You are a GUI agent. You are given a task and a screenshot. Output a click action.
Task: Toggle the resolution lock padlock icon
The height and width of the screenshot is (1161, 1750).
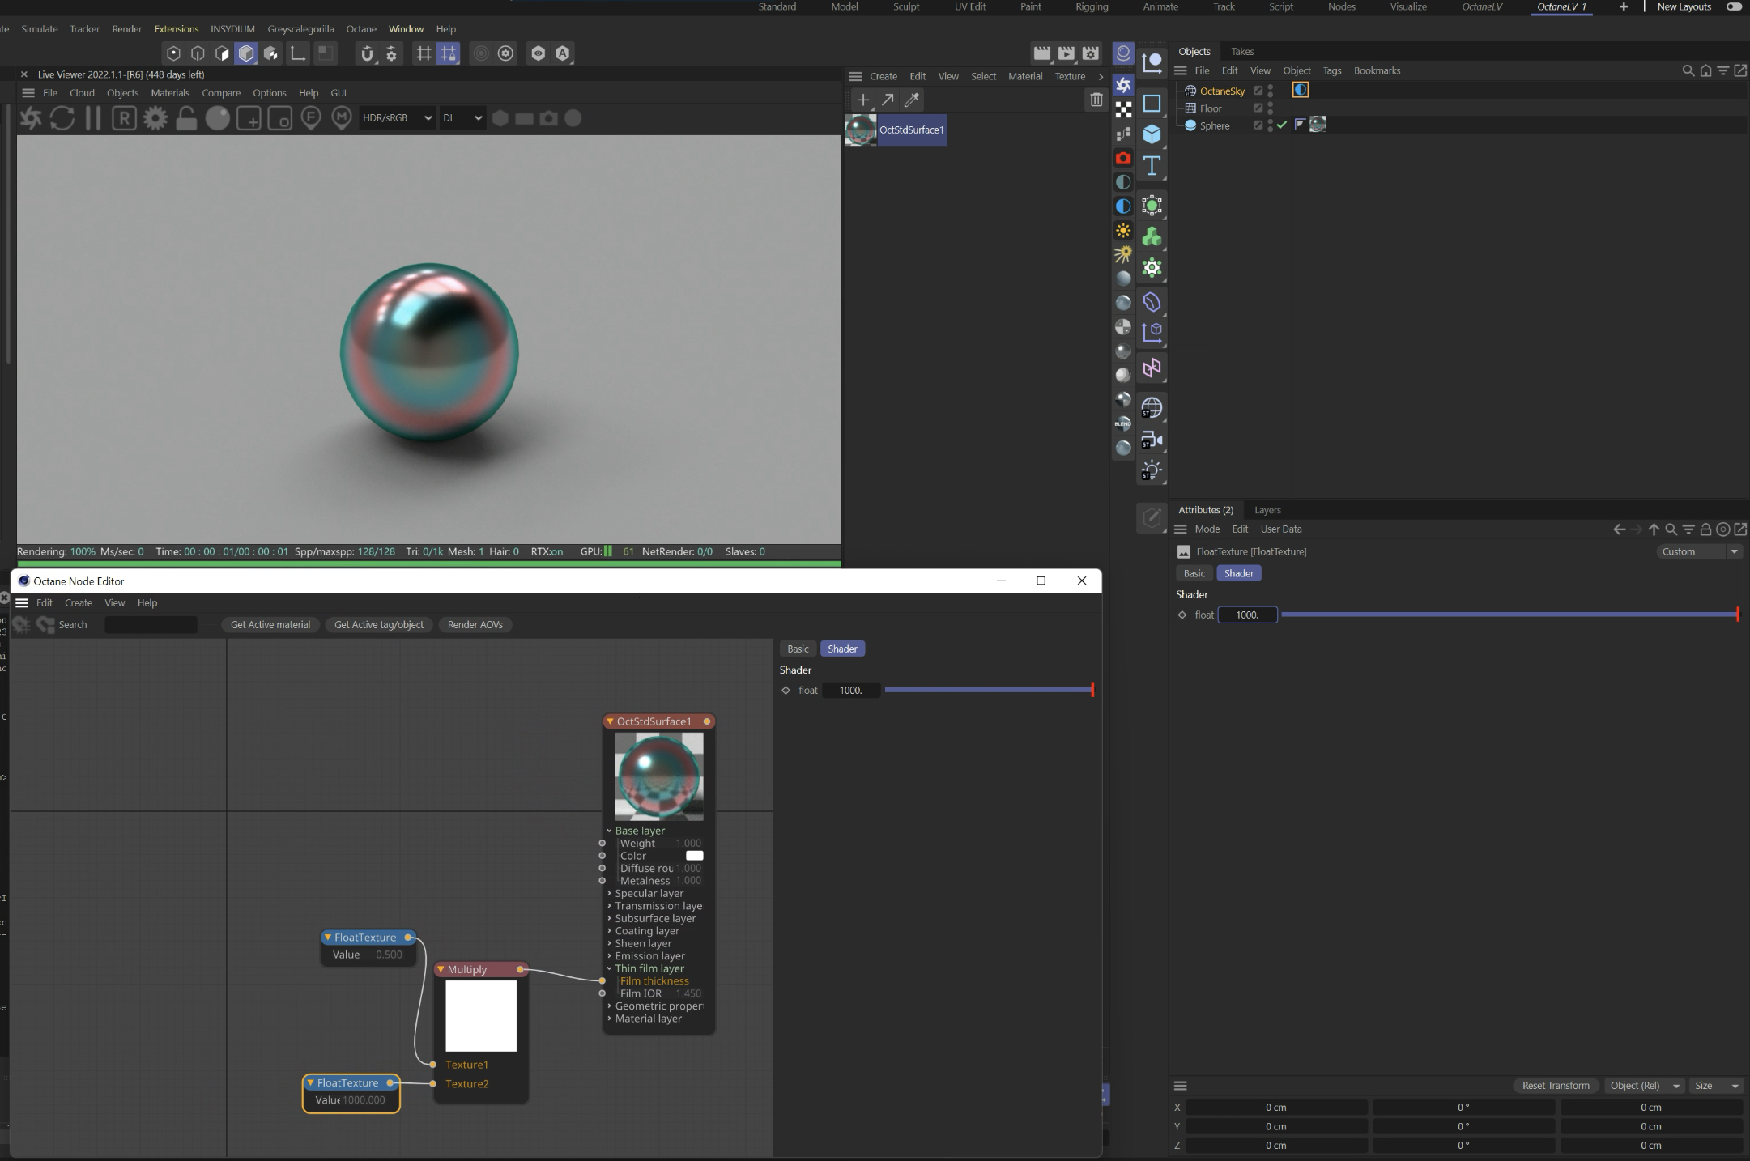(186, 118)
